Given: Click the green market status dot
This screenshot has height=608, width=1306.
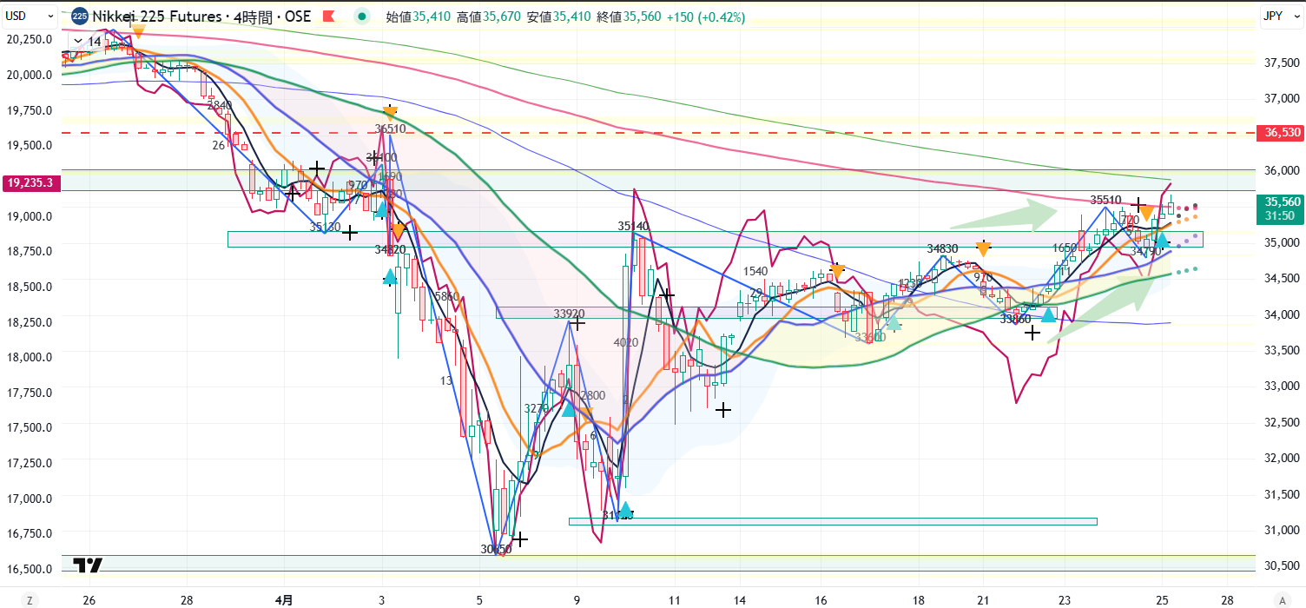Looking at the screenshot, I should tap(363, 17).
